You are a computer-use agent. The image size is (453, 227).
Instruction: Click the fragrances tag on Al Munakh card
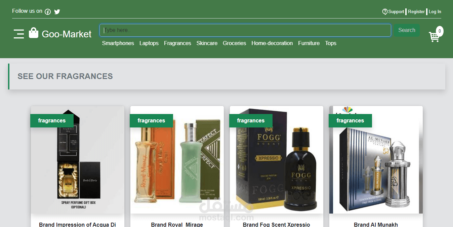[x=350, y=121]
